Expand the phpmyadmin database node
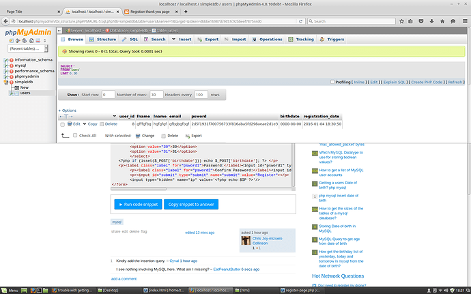 tap(6, 76)
